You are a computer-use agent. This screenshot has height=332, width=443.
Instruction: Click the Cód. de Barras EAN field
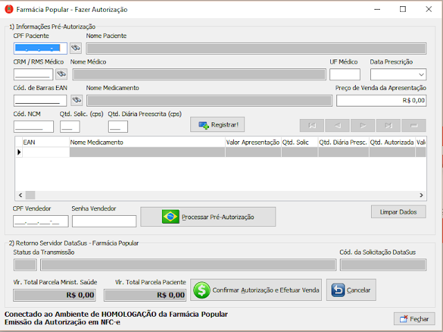pyautogui.click(x=40, y=100)
